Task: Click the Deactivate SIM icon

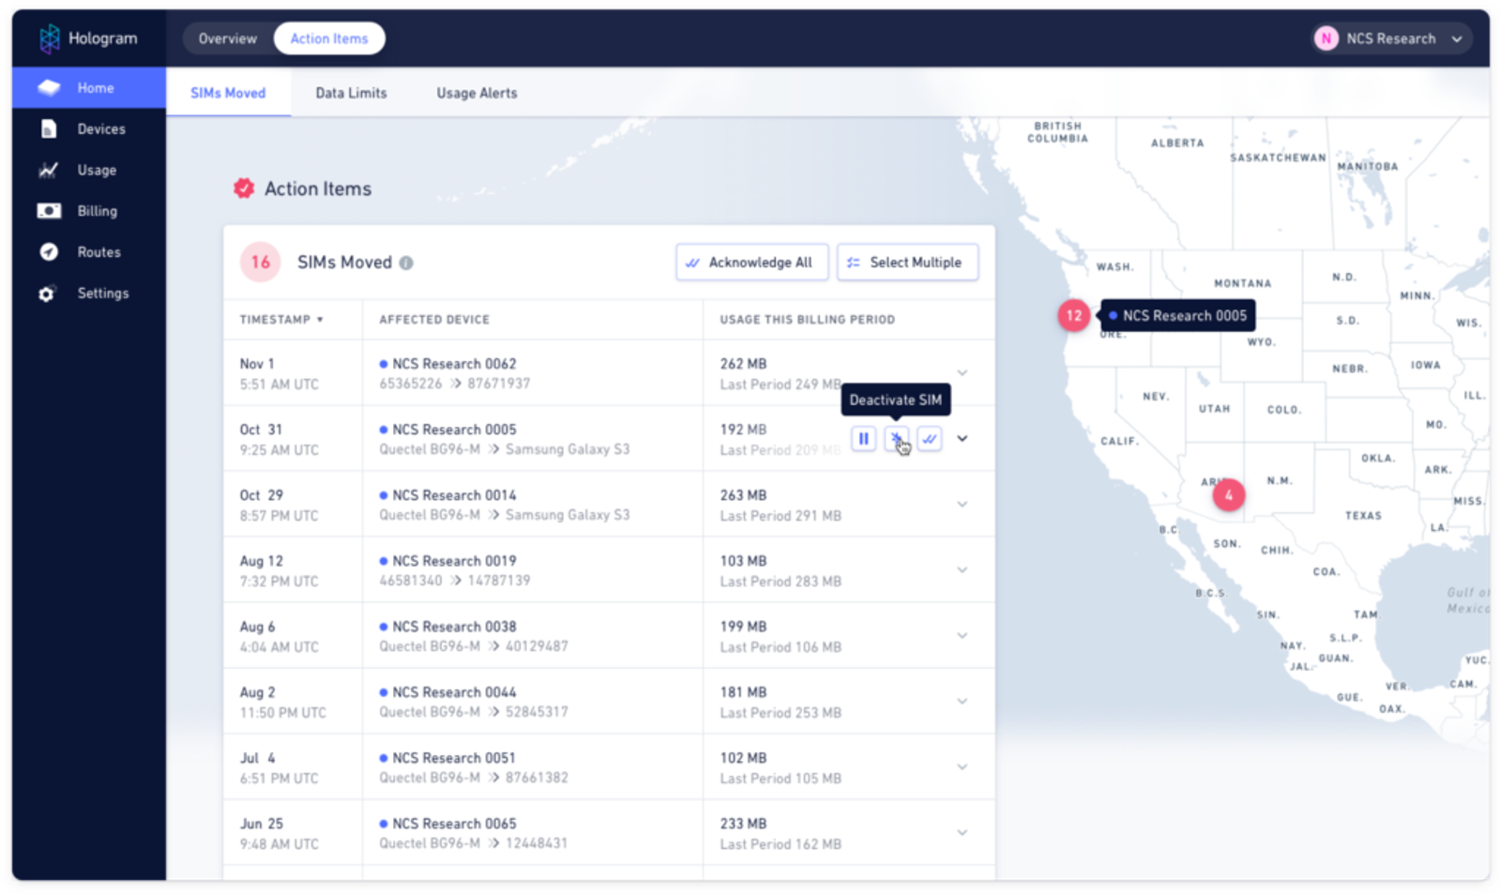Action: [897, 438]
